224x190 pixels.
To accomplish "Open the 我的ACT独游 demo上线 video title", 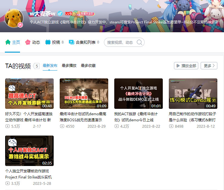I will [x=136, y=117].
